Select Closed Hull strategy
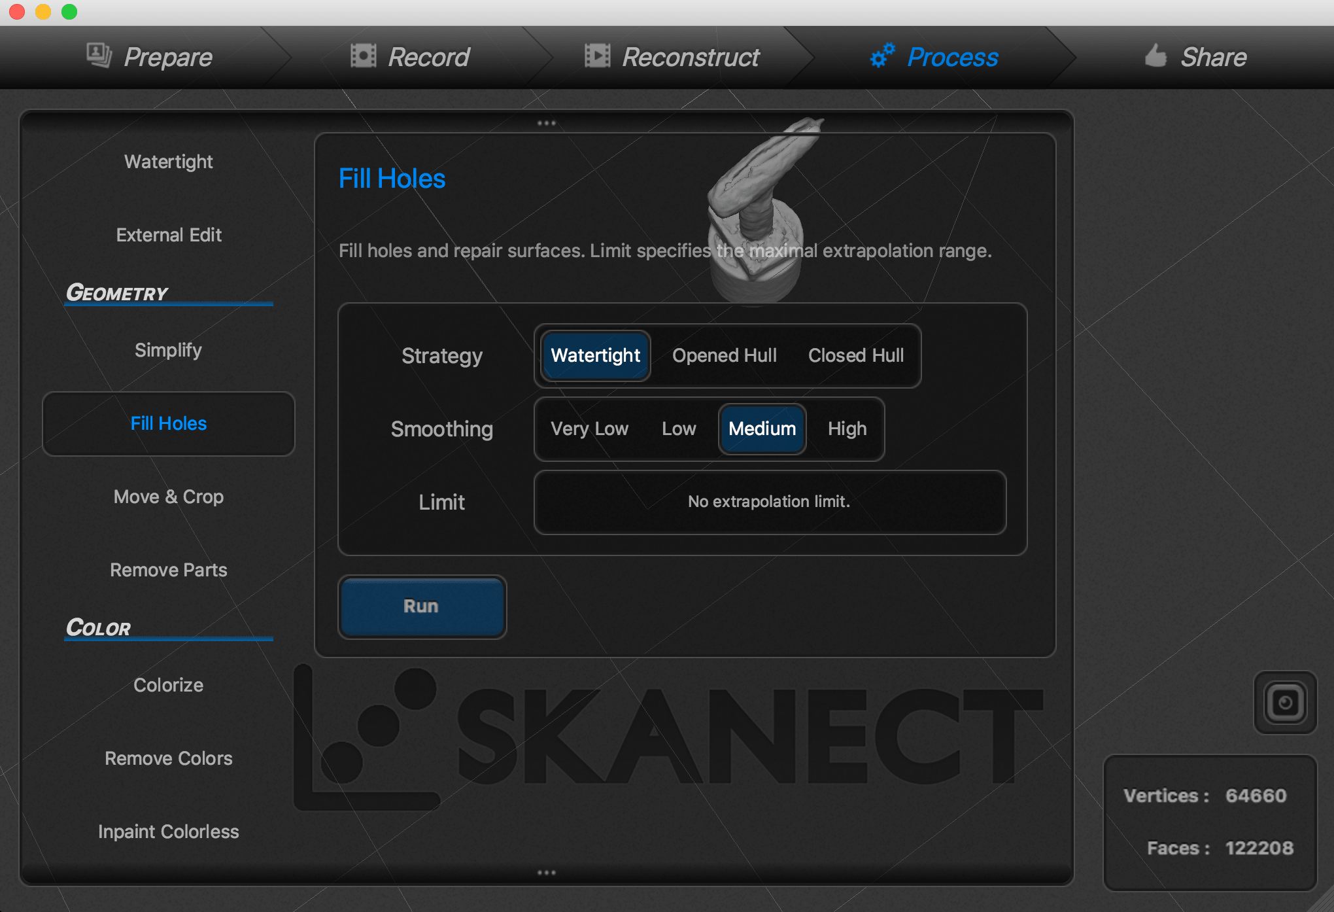Viewport: 1334px width, 912px height. point(856,355)
